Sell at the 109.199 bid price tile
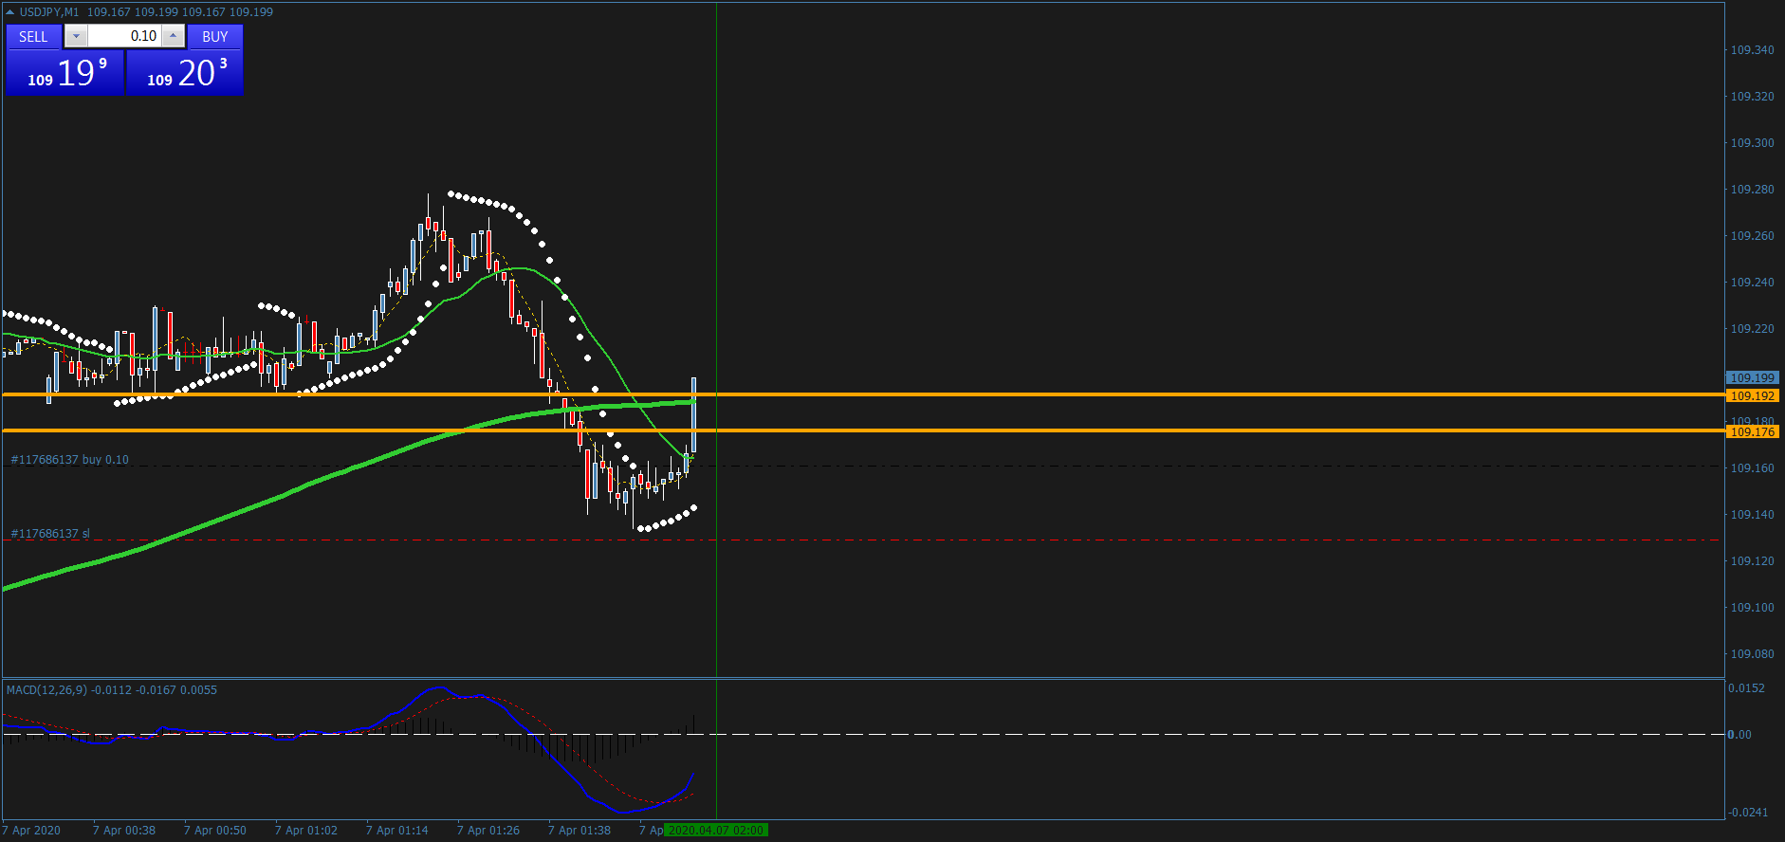This screenshot has width=1785, height=842. point(65,73)
